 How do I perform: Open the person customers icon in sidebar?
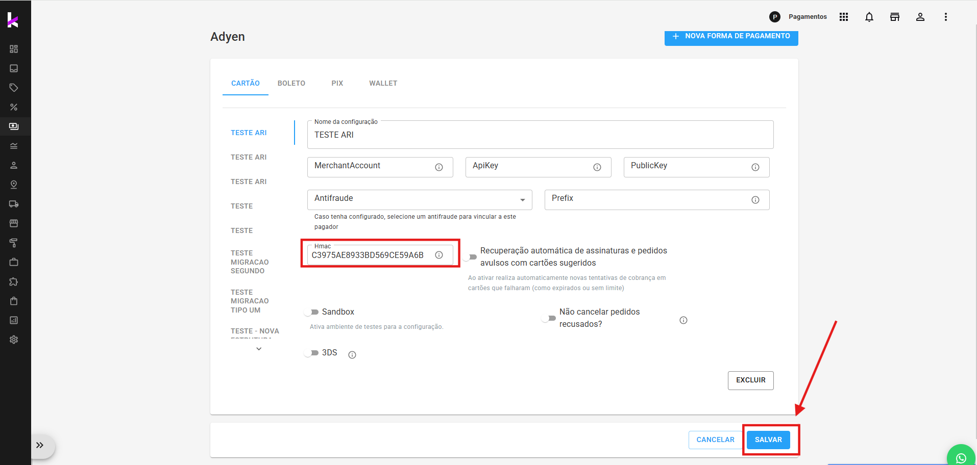[14, 165]
